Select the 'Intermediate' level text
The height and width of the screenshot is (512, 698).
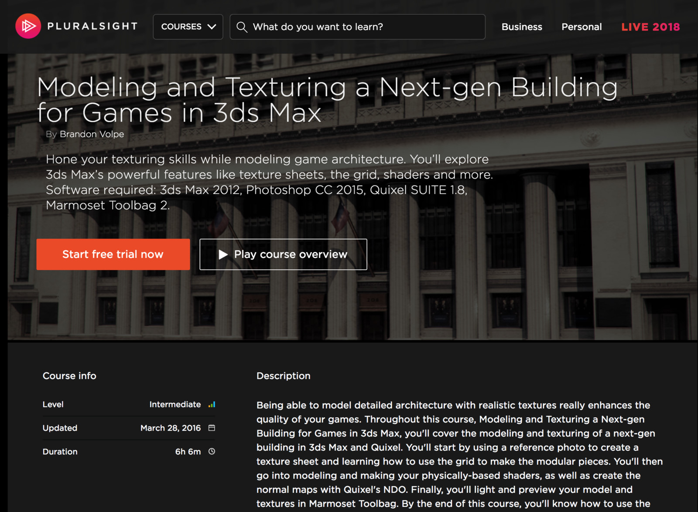pyautogui.click(x=175, y=404)
